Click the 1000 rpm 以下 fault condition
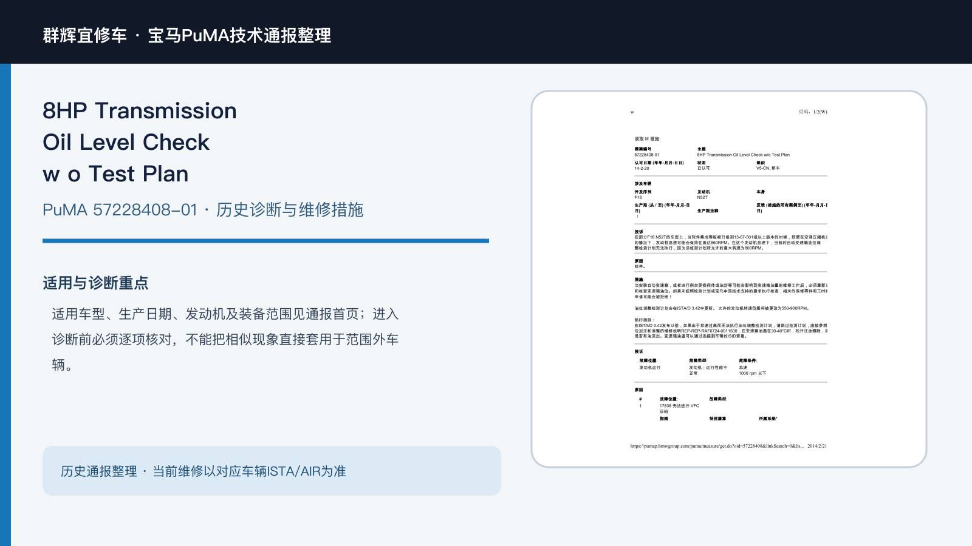 pyautogui.click(x=752, y=373)
